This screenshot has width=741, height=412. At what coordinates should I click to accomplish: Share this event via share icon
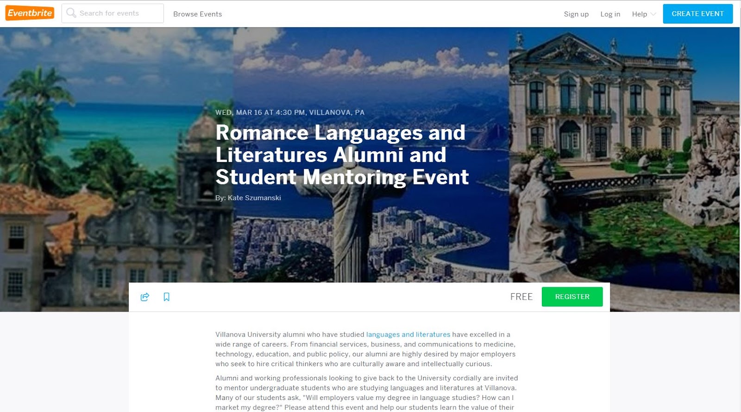click(x=145, y=297)
